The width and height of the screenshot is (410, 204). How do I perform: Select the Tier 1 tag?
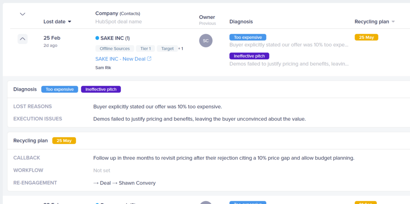[146, 48]
